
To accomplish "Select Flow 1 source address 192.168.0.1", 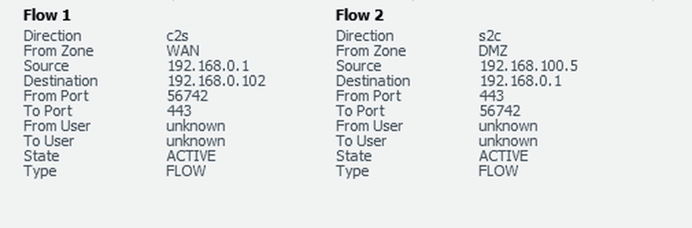I will (208, 66).
